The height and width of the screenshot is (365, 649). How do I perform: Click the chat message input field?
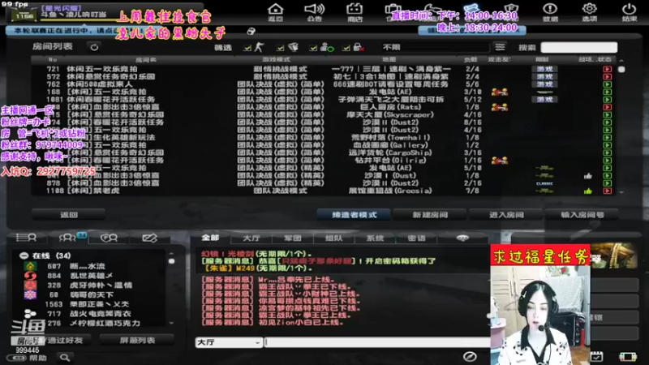click(377, 342)
